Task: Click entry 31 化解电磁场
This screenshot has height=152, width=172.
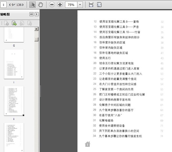Action: point(128,120)
